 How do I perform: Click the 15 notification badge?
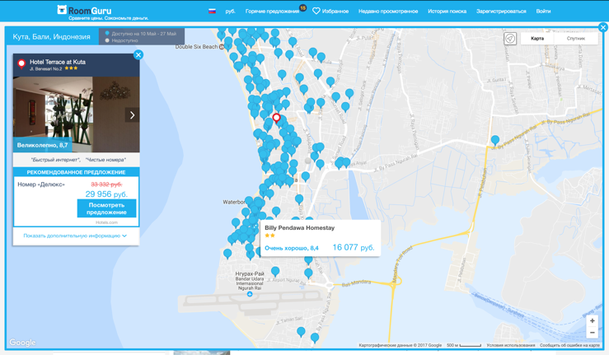[x=303, y=7]
